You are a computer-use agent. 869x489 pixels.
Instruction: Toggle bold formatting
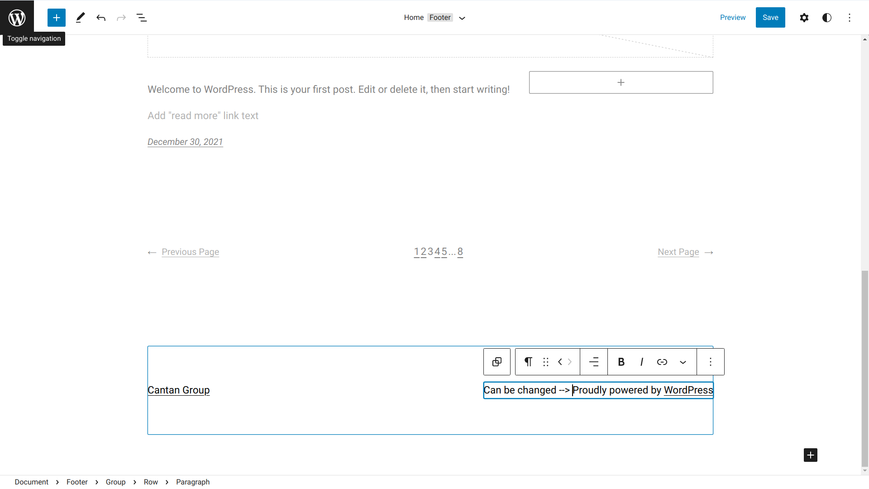coord(621,362)
